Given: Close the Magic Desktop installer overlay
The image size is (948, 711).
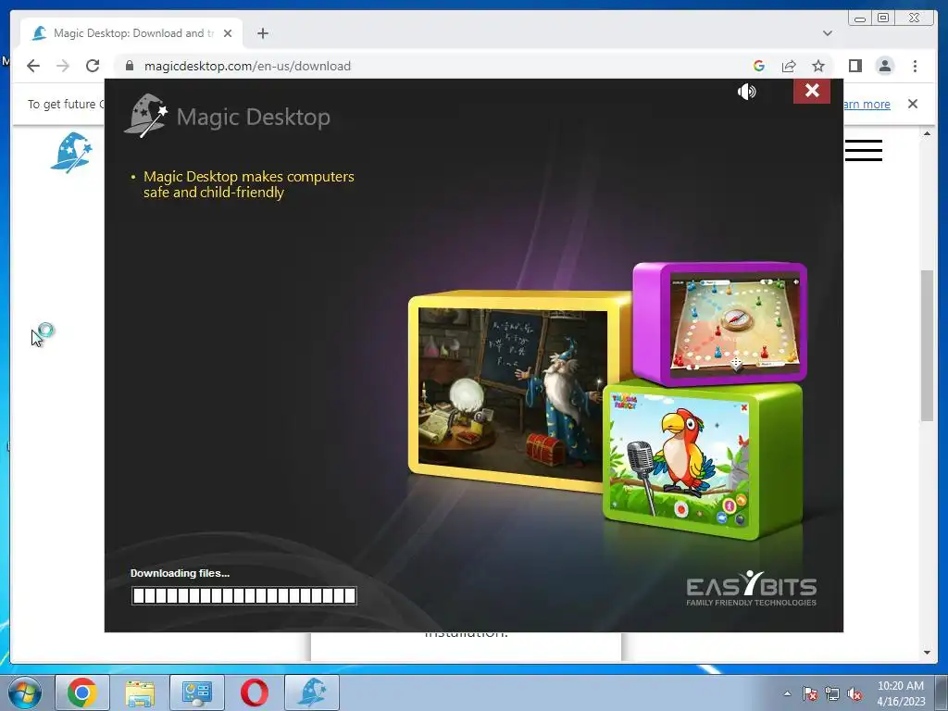Looking at the screenshot, I should pyautogui.click(x=811, y=91).
